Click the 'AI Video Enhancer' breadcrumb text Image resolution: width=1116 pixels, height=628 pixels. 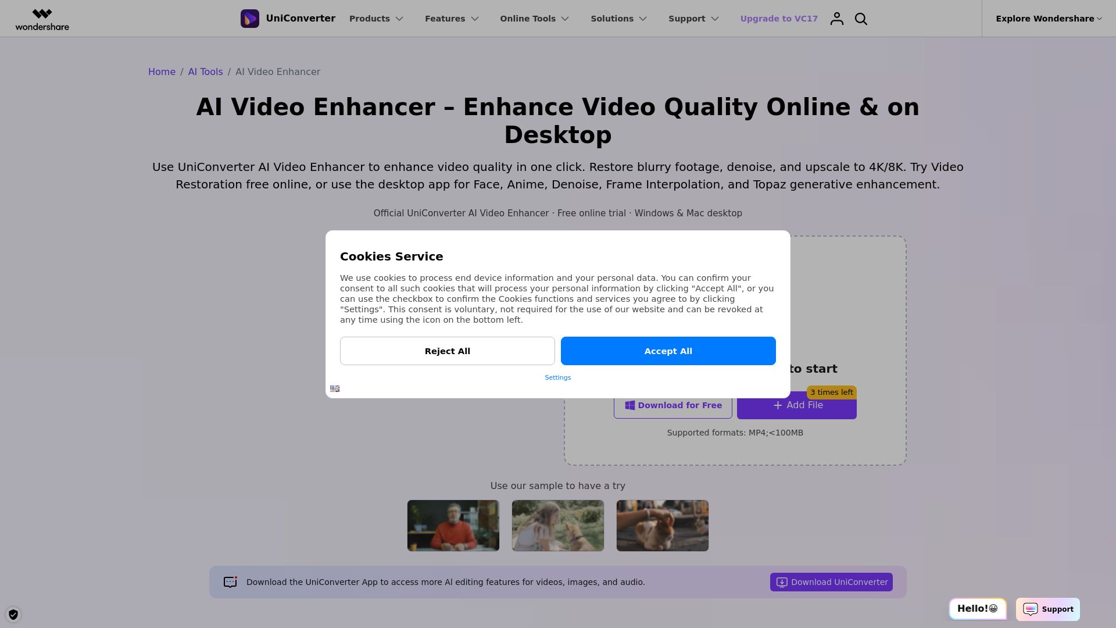[x=278, y=72]
